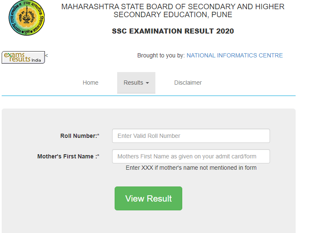Viewport: 312px width, 233px height.
Task: Click the 'Brought to you by:' text
Action: point(161,55)
